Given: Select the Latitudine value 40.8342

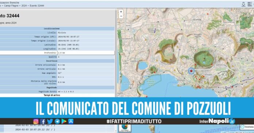Looking at the screenshot, I should pyautogui.click(x=69, y=45).
